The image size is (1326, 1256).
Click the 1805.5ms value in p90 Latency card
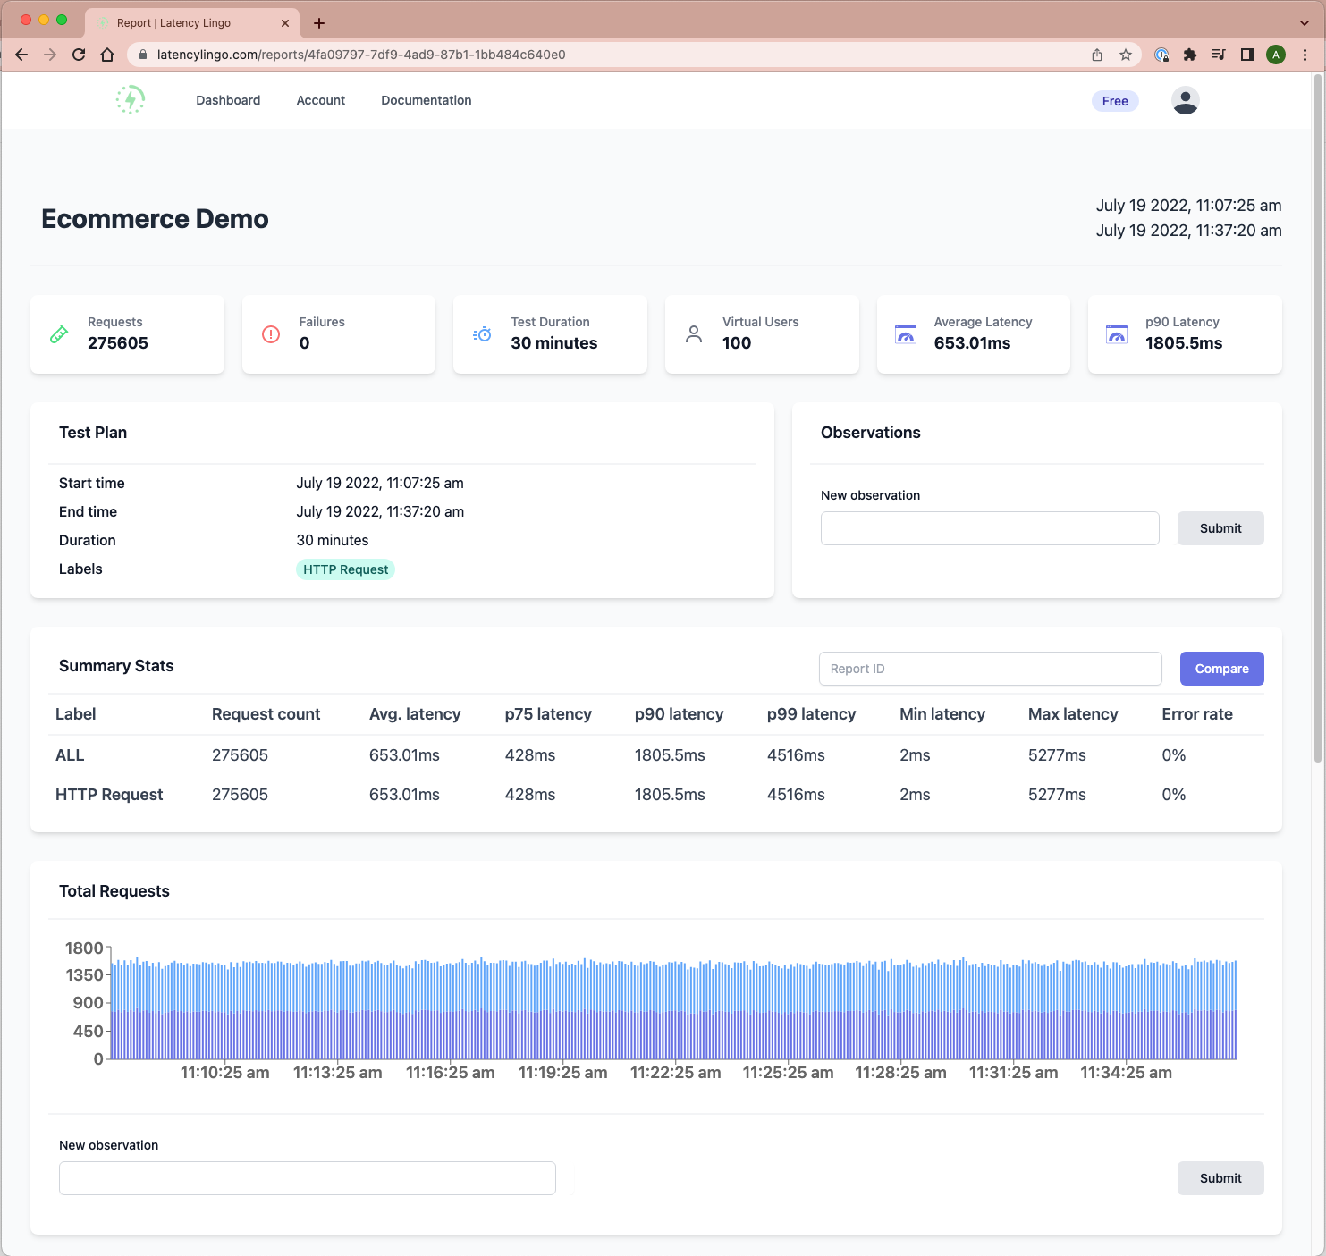coord(1184,343)
